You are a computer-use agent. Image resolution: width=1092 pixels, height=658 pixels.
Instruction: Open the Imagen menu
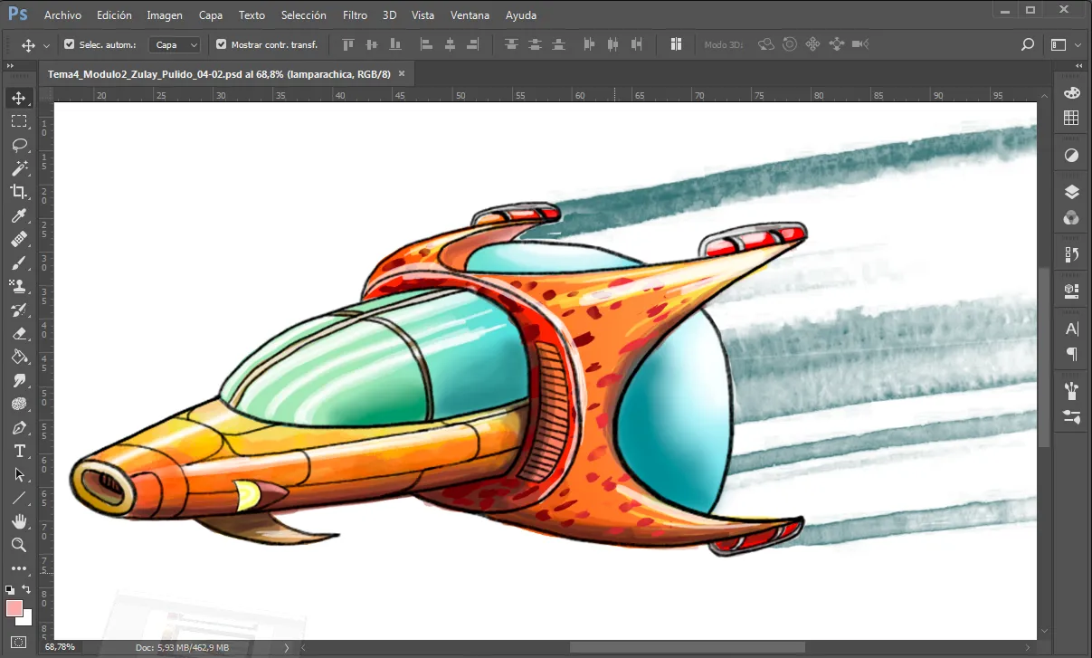click(x=165, y=15)
